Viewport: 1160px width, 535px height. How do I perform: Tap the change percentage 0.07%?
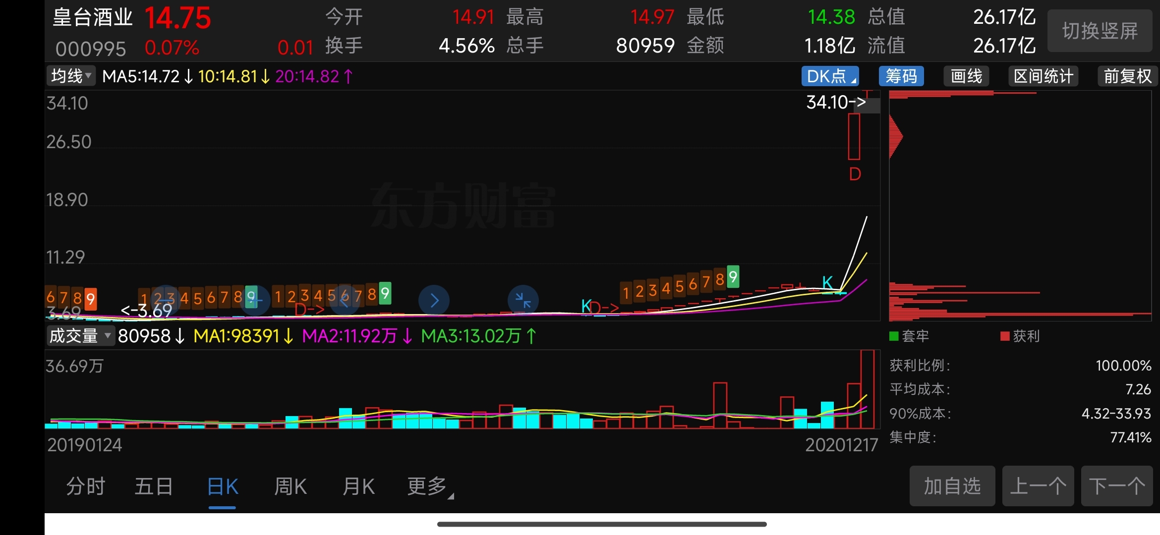[x=172, y=48]
